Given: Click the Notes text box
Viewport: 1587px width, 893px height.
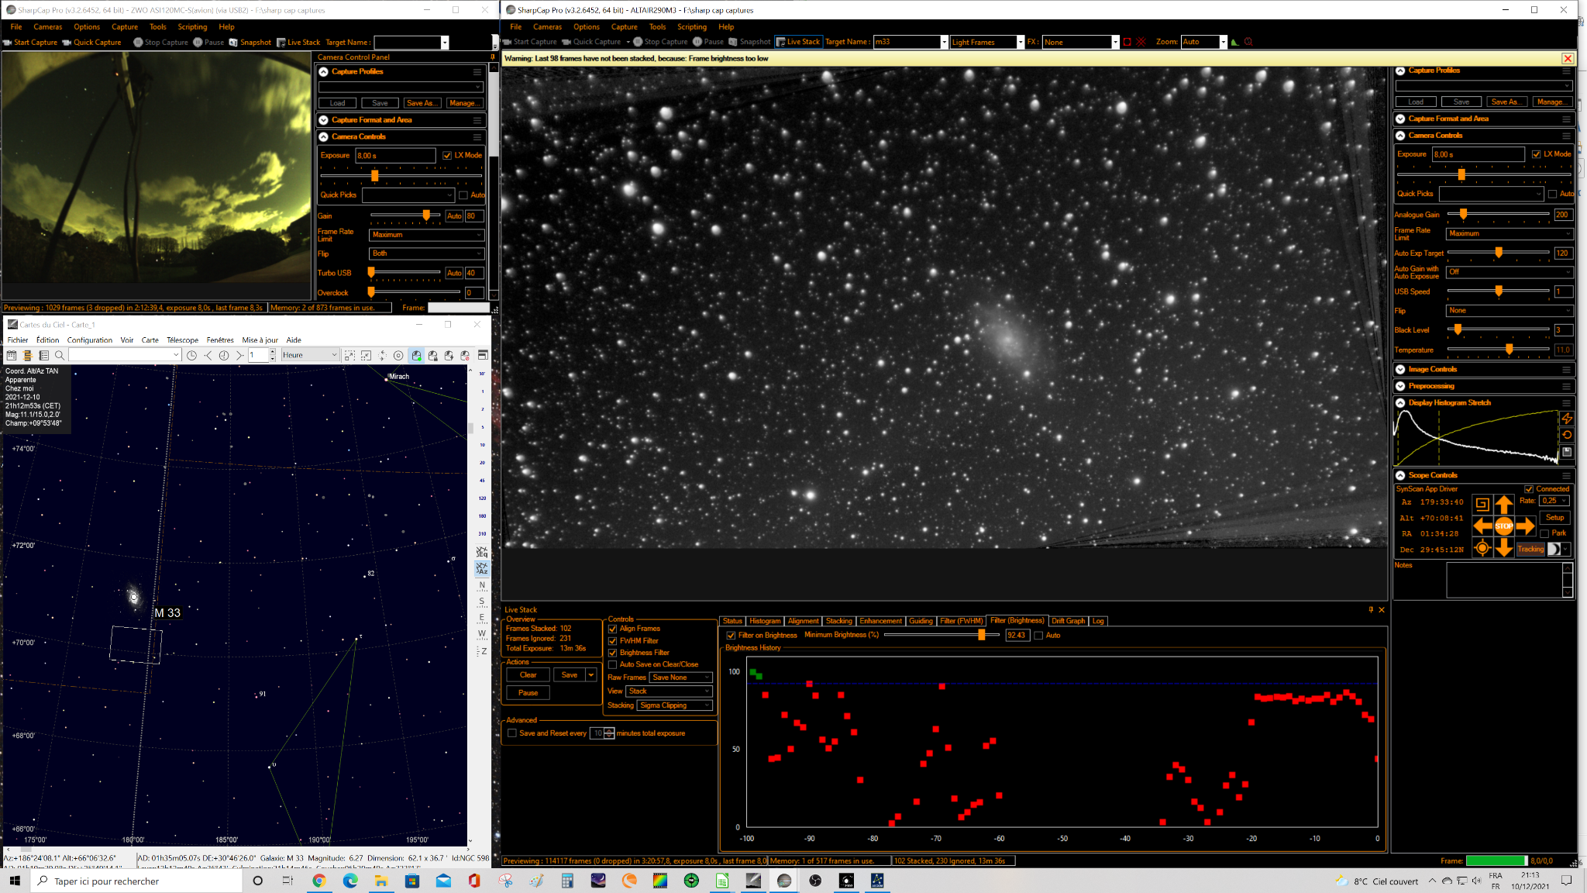Looking at the screenshot, I should [1504, 580].
